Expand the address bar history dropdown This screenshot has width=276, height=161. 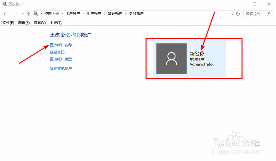coord(233,14)
